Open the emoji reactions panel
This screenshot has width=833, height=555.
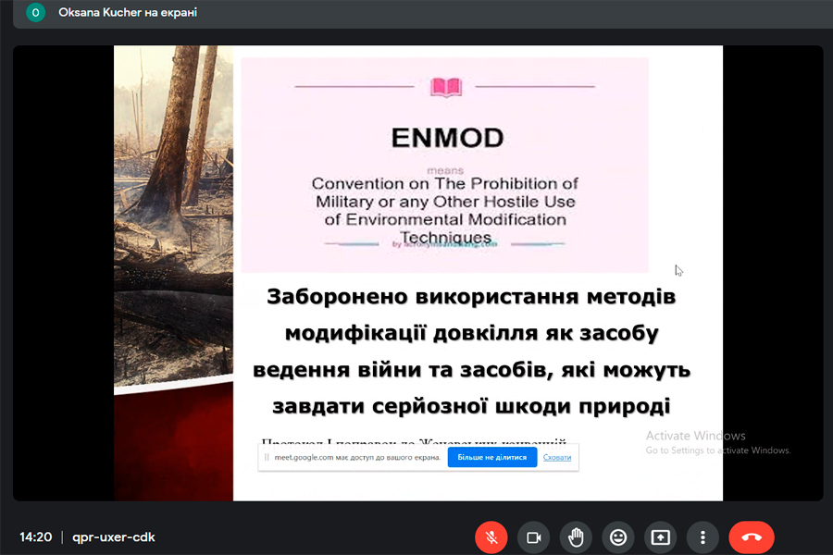click(x=618, y=537)
